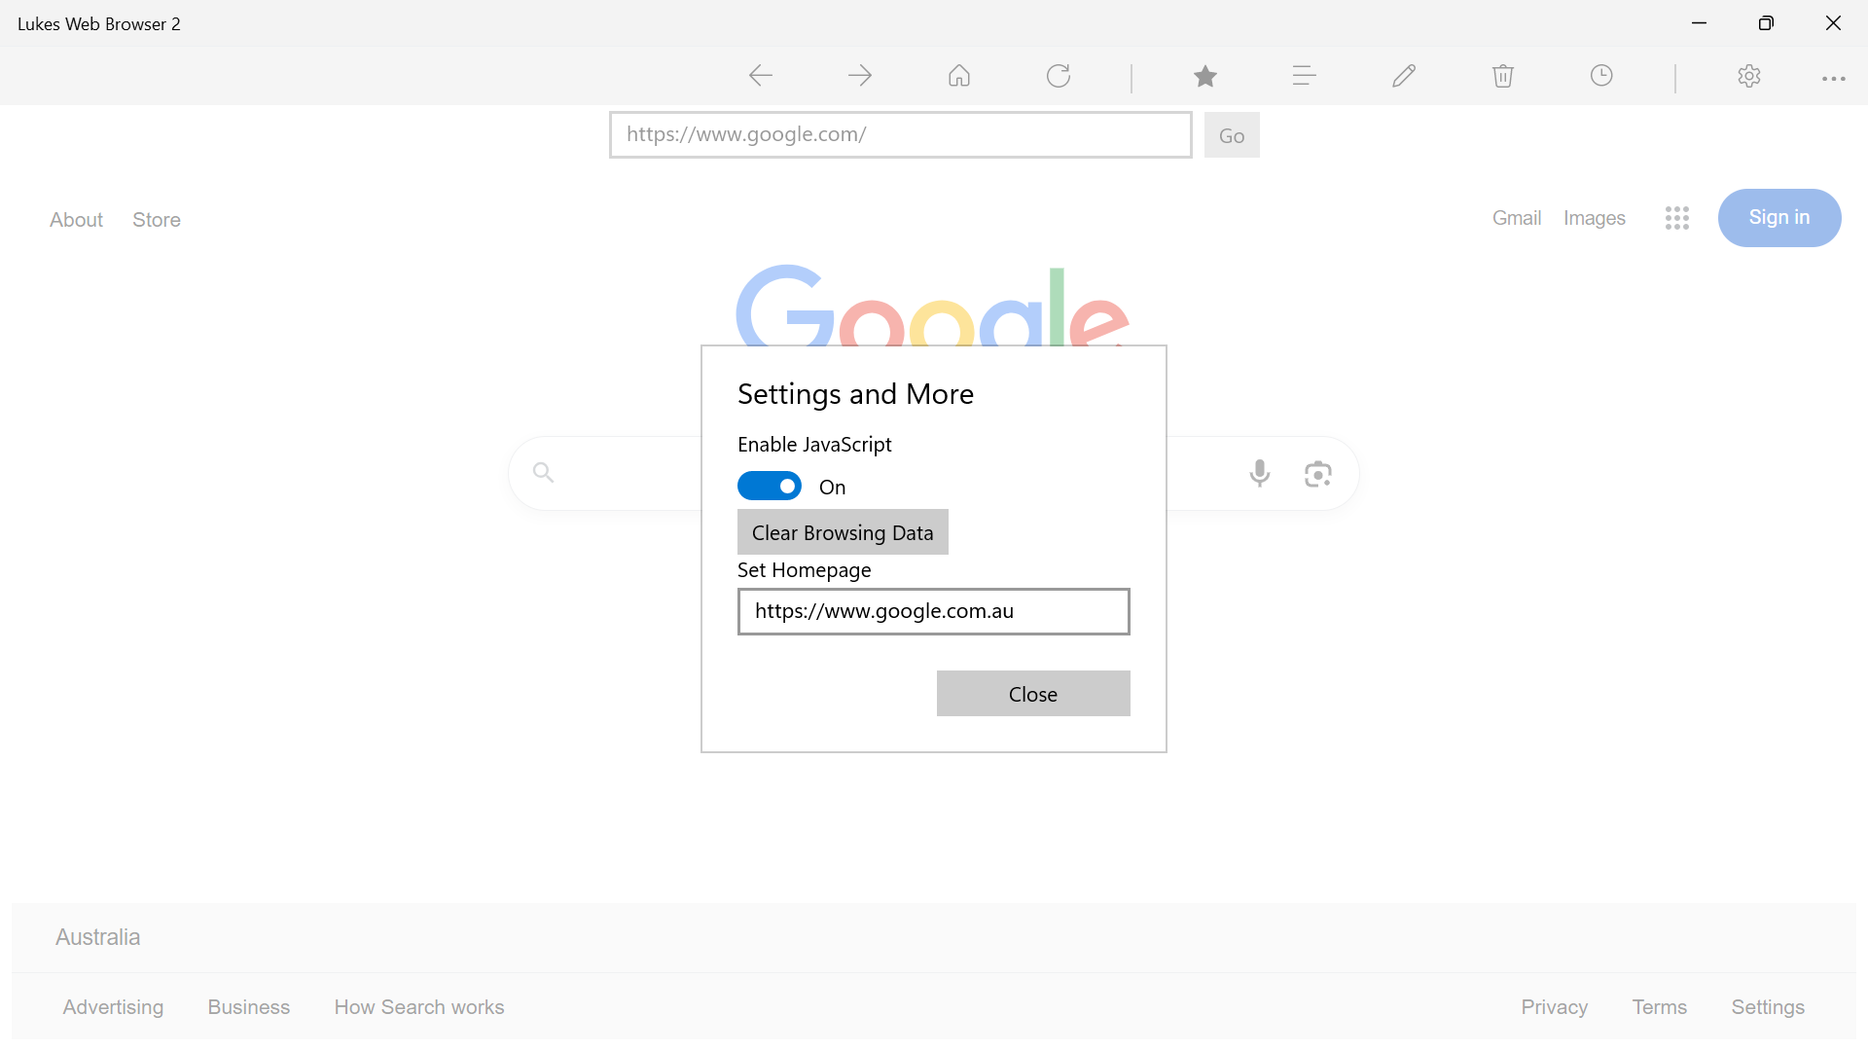Add page to favorites star icon

1205,76
